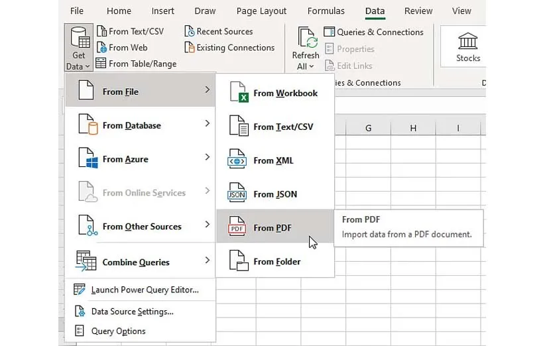Click the From Table/Range icon
Image resolution: width=545 pixels, height=346 pixels.
(101, 64)
